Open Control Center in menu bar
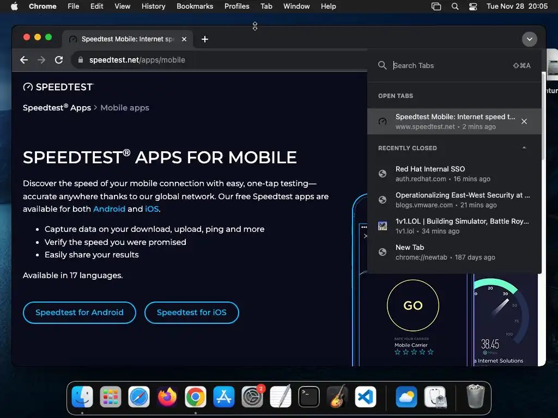This screenshot has height=418, width=558. tap(472, 7)
